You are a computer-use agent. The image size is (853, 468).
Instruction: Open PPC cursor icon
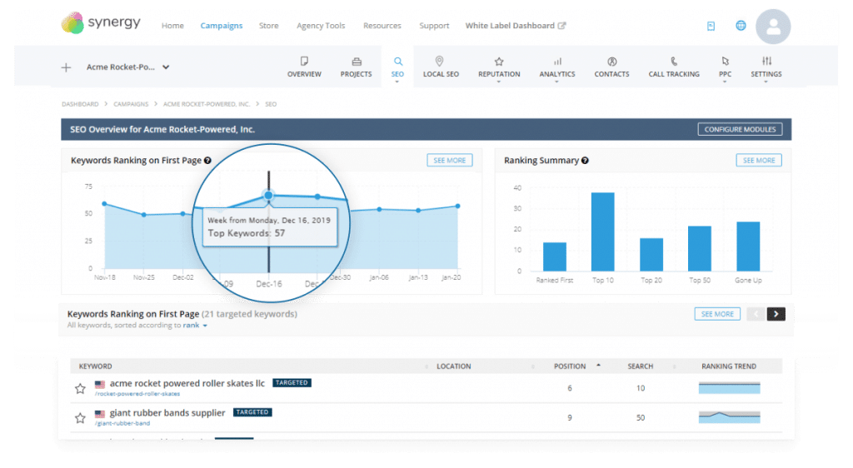[726, 62]
